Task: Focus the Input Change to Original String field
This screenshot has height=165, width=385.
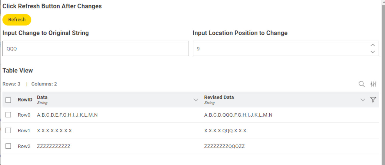Action: pyautogui.click(x=96, y=48)
